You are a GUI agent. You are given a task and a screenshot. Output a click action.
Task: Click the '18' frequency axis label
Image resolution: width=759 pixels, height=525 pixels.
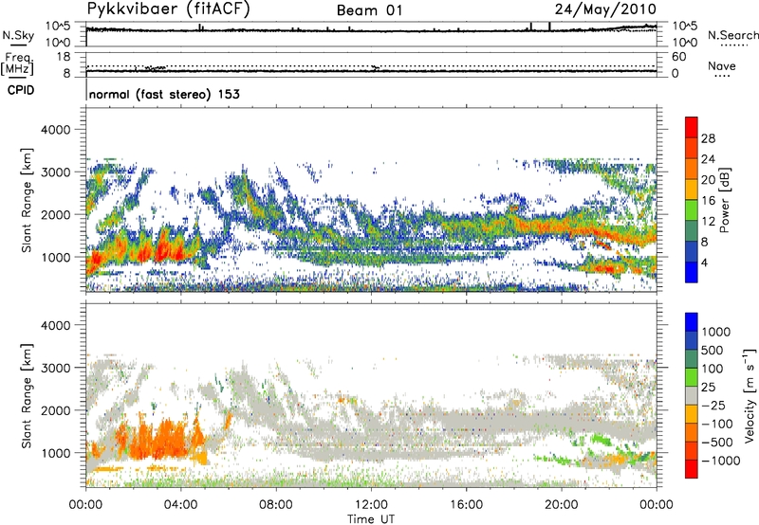point(64,57)
